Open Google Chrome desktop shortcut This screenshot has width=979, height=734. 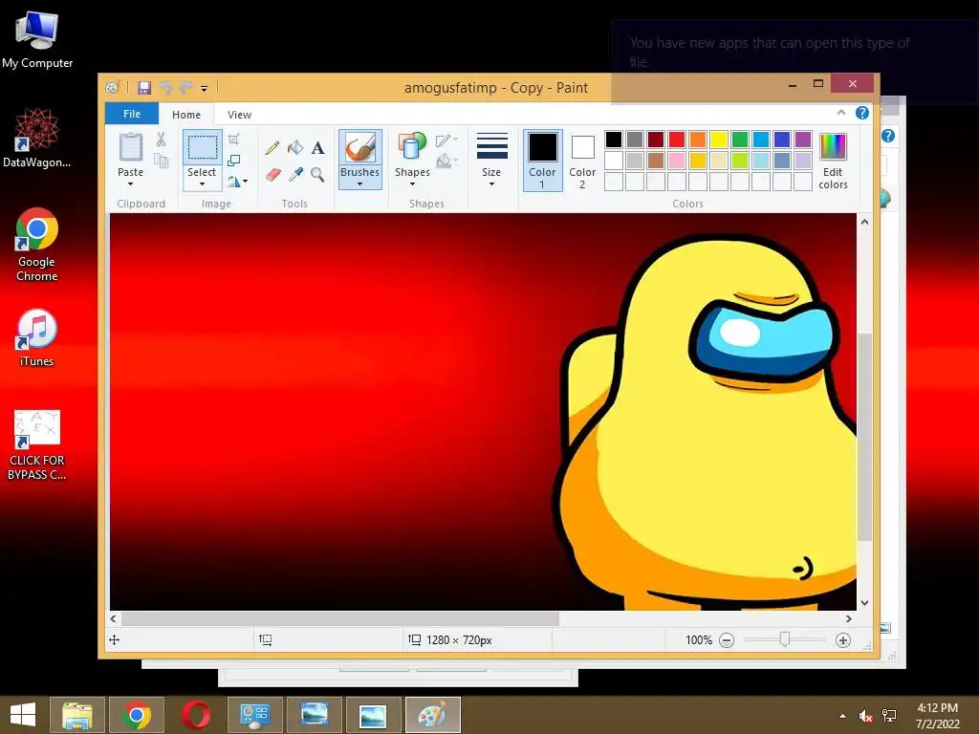(x=37, y=245)
